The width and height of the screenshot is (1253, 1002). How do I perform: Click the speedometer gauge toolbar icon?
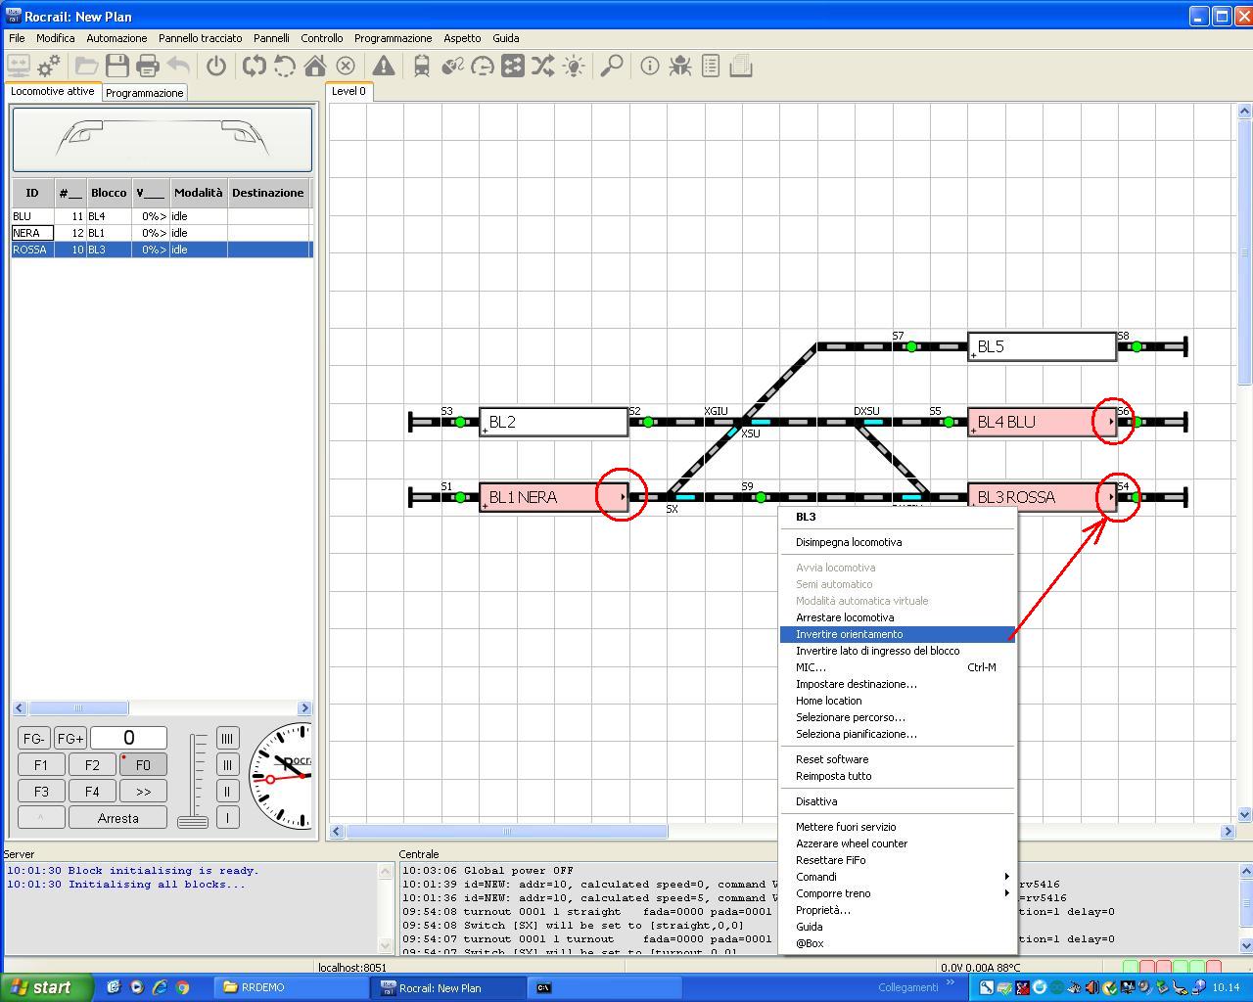coord(483,66)
